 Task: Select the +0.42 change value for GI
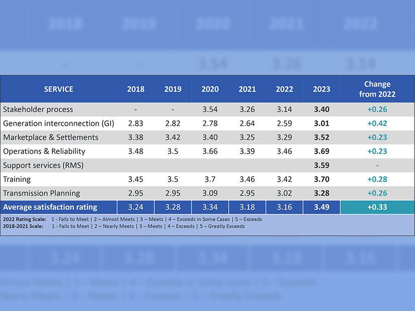click(377, 123)
